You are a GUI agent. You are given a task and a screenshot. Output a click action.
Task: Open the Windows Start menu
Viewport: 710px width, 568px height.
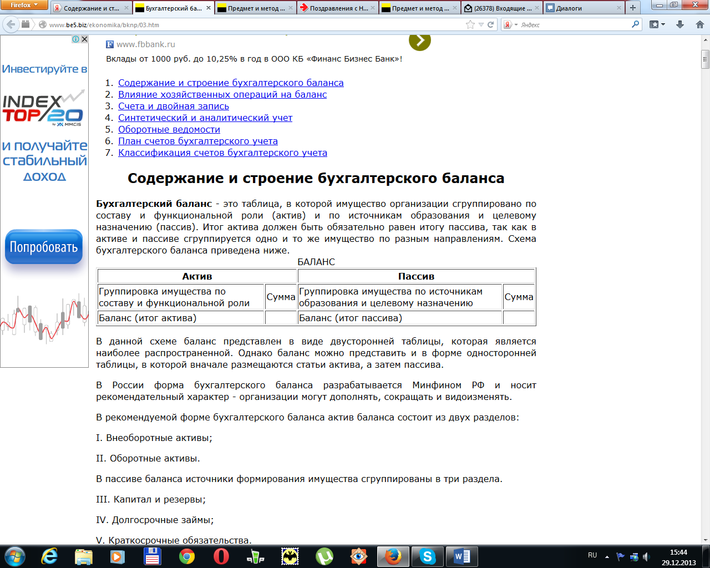(14, 556)
